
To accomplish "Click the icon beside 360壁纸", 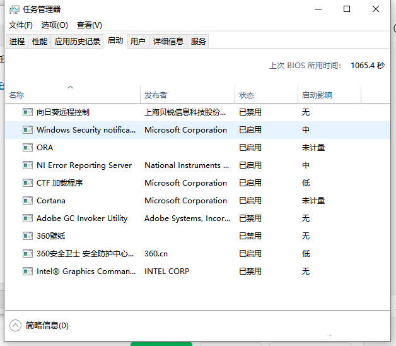I will [28, 236].
